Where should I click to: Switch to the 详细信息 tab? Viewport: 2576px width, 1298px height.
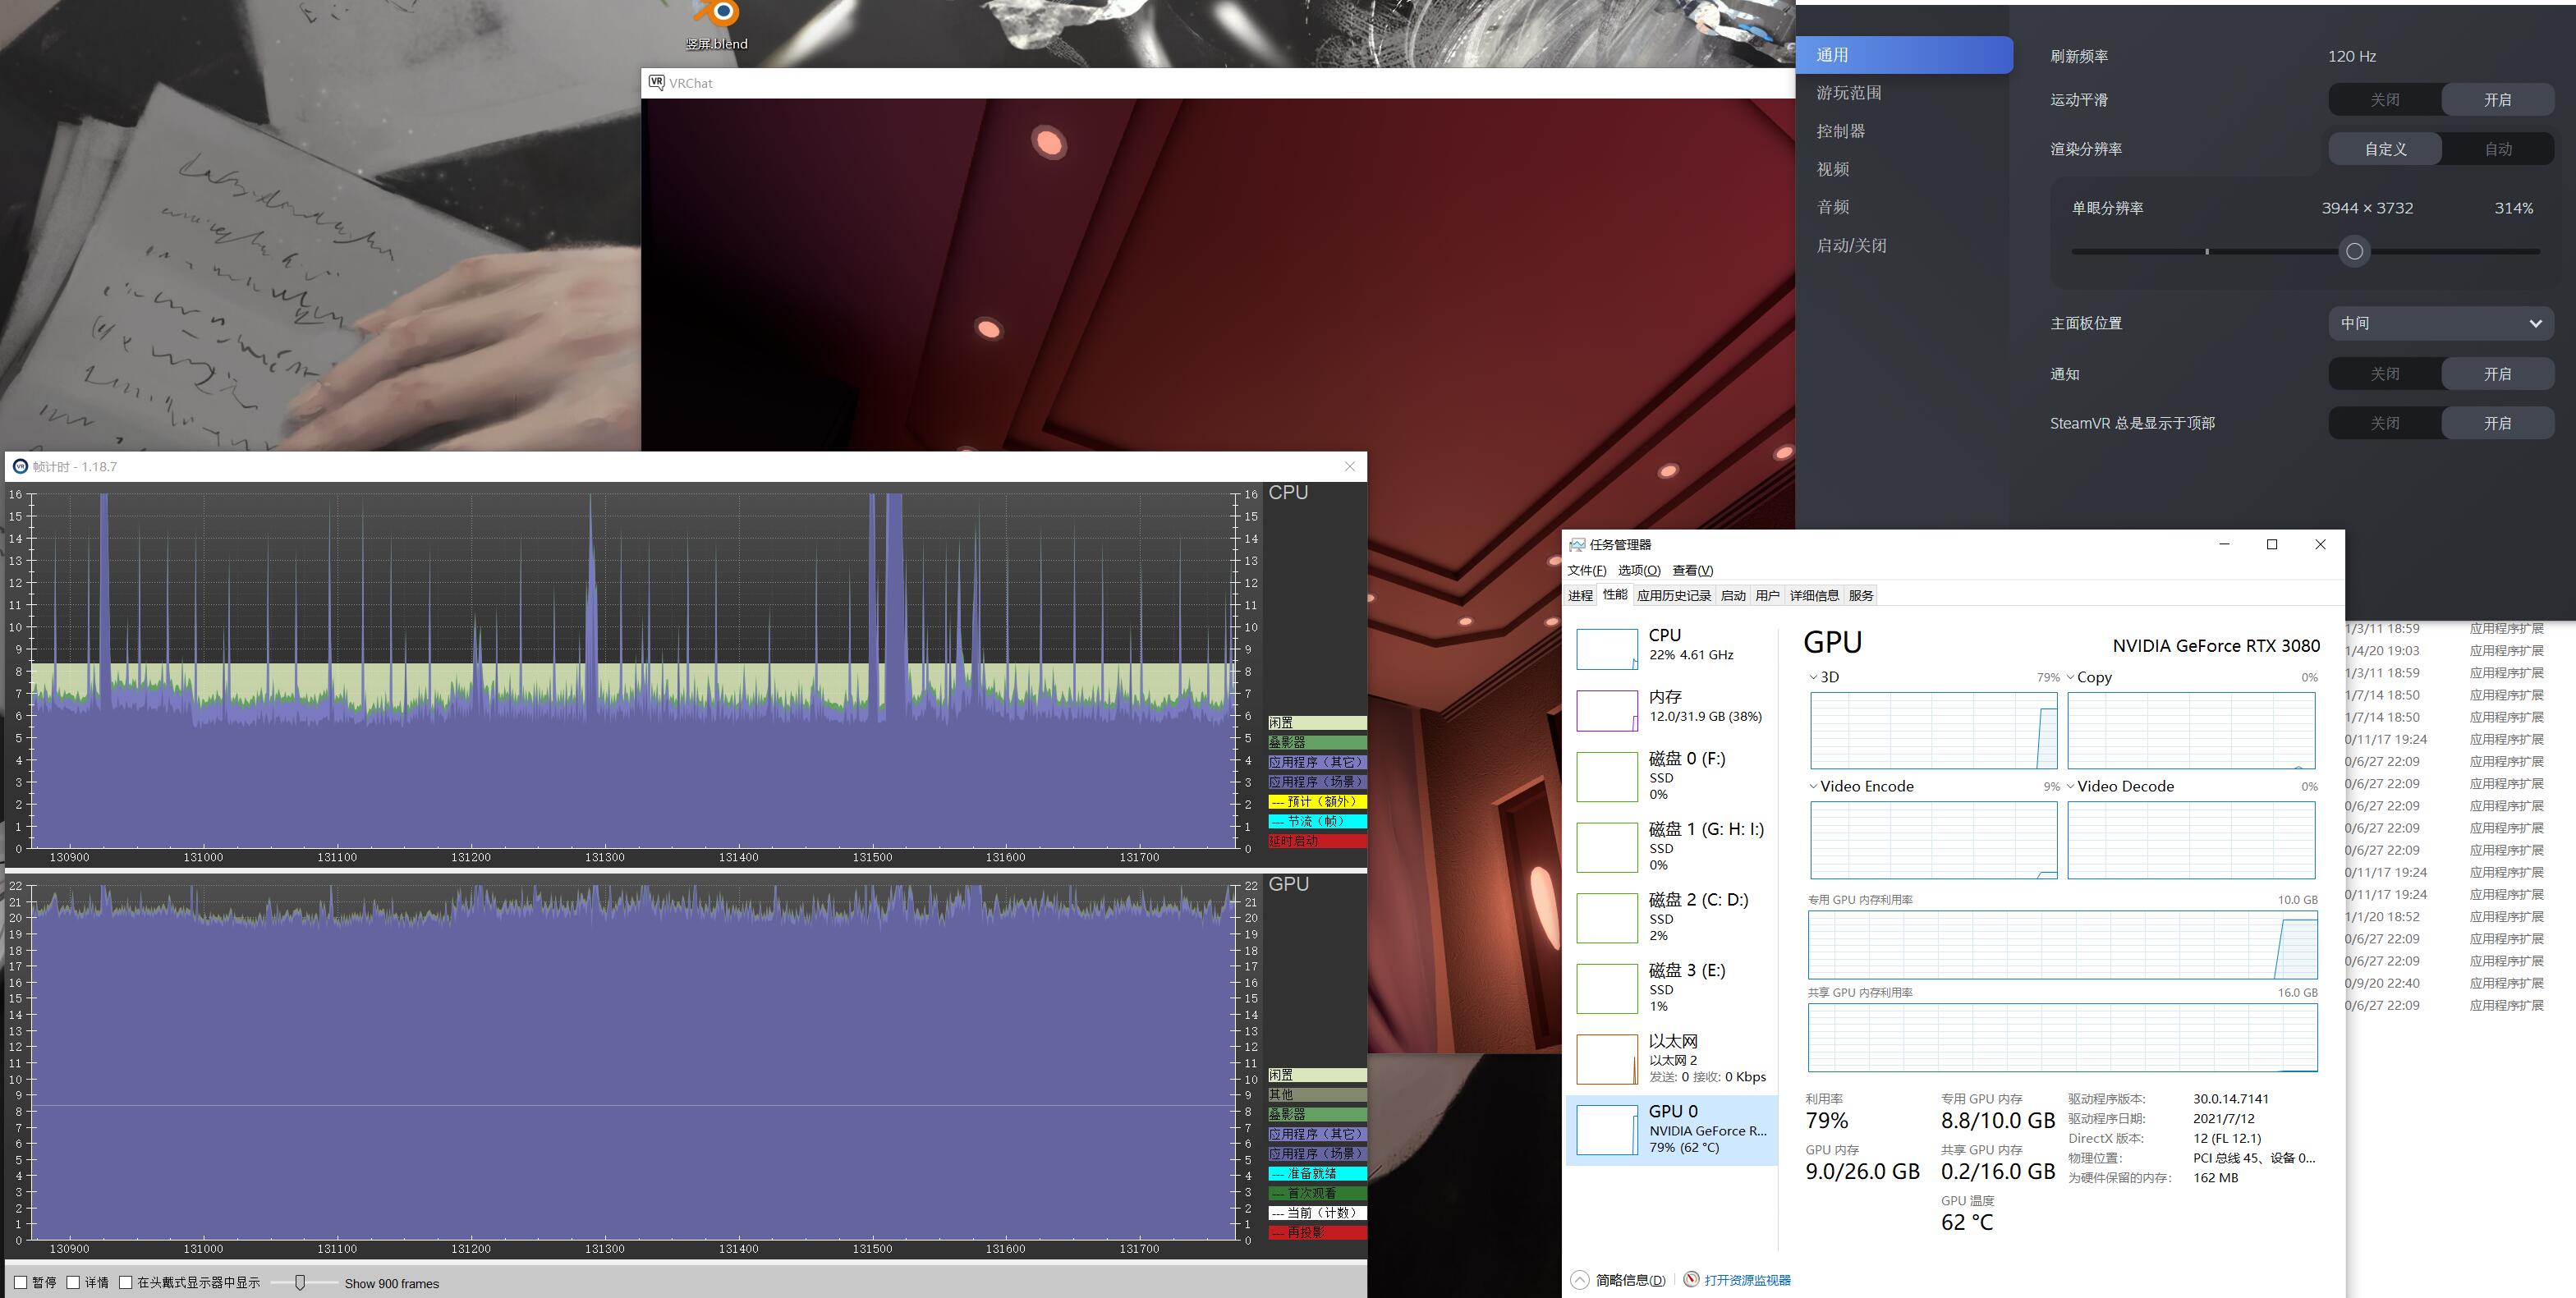point(1814,595)
